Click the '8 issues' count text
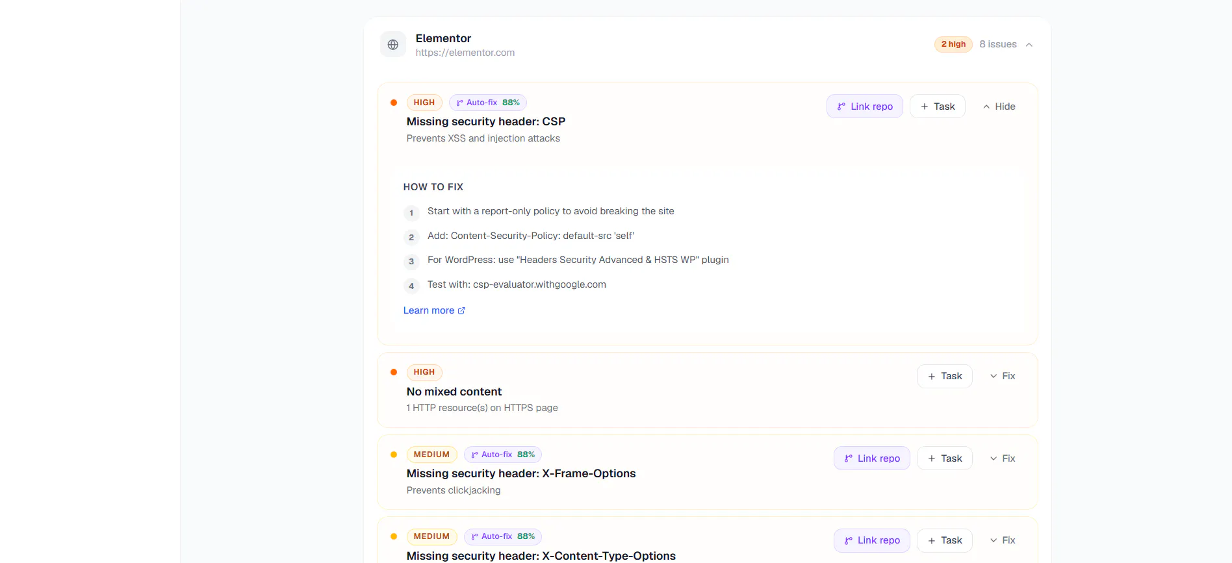The image size is (1232, 563). [x=998, y=44]
